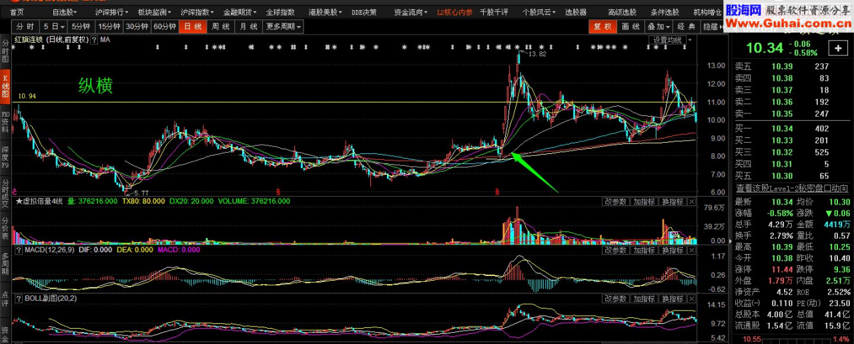Open the 资金流向 menu

tap(410, 12)
